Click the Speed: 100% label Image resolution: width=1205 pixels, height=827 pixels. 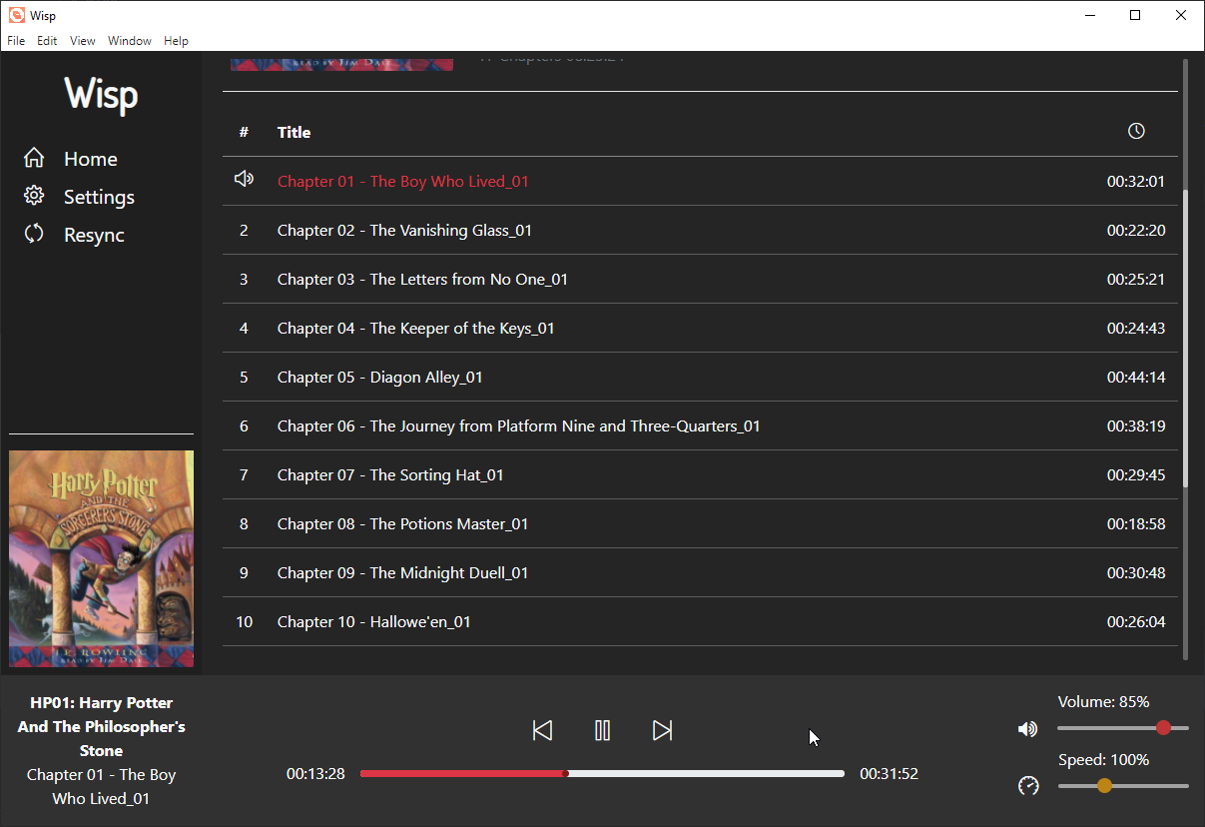(x=1104, y=759)
